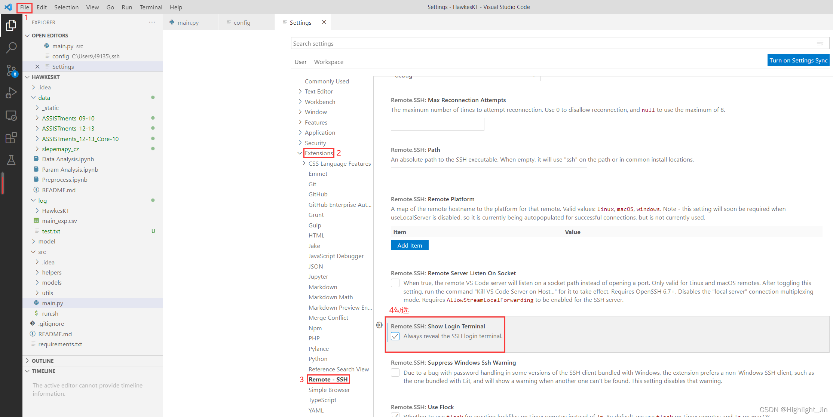Enable Suppress Windows Ssh Warning checkbox
The width and height of the screenshot is (833, 417).
(x=395, y=372)
